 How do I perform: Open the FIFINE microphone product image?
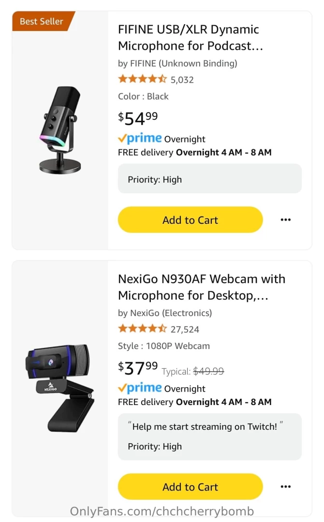tap(60, 130)
